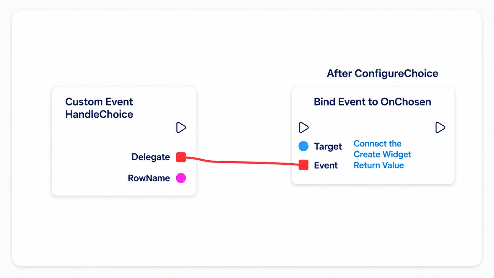The height and width of the screenshot is (278, 494).
Task: Select the red delegate wire between nodes
Action: pos(242,162)
